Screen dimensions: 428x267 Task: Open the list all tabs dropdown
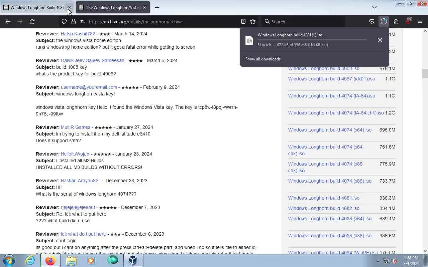point(374,7)
